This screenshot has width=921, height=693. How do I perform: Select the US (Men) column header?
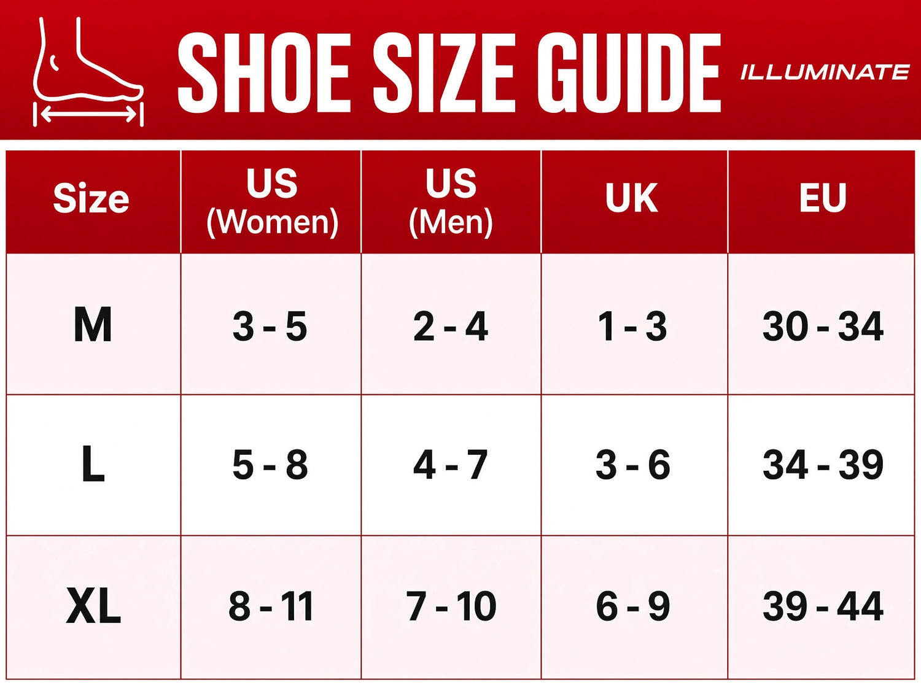(451, 202)
